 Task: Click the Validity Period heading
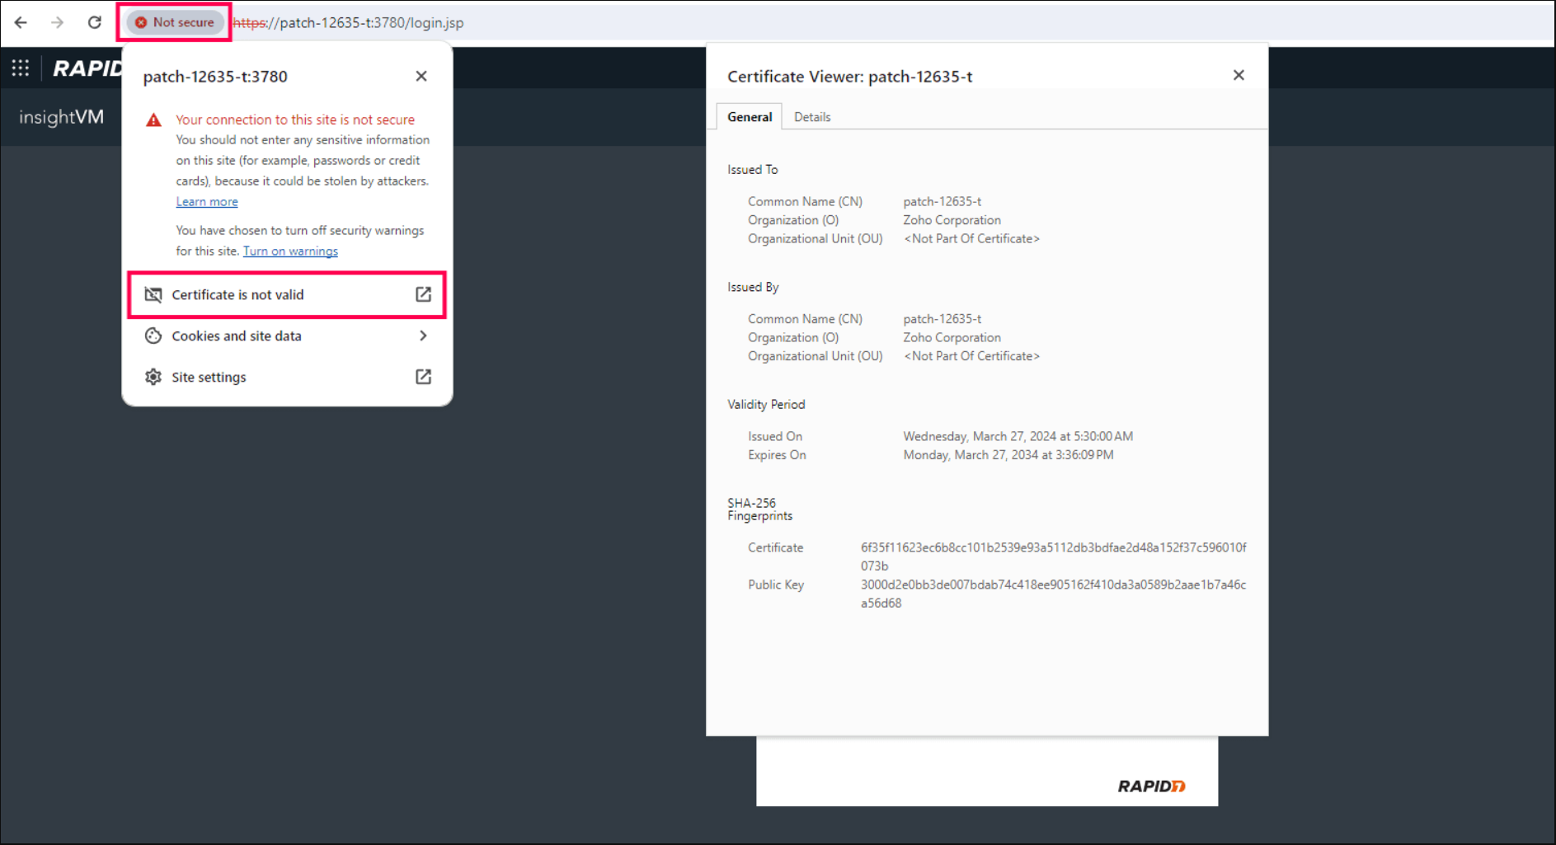[x=766, y=405]
